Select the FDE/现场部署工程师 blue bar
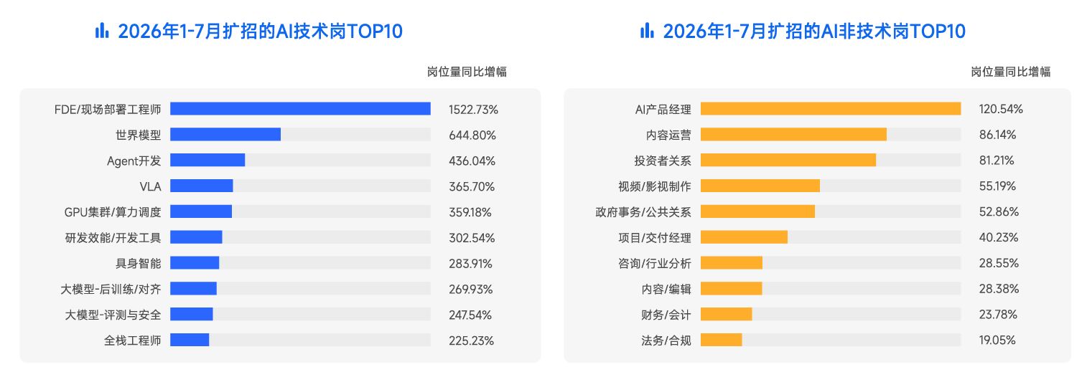 pyautogui.click(x=300, y=109)
